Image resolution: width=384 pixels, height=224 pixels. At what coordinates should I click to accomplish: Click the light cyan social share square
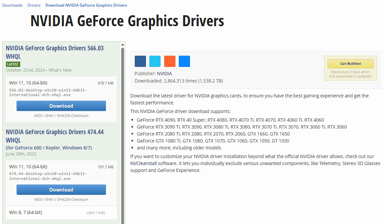[x=155, y=61]
